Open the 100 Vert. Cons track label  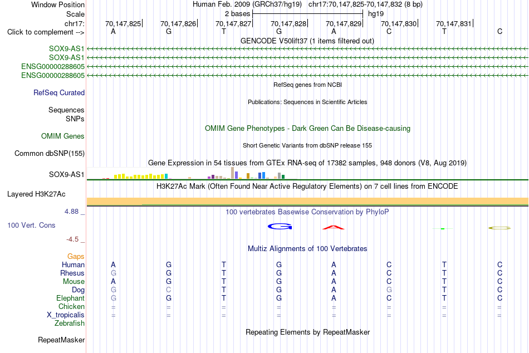coord(31,225)
